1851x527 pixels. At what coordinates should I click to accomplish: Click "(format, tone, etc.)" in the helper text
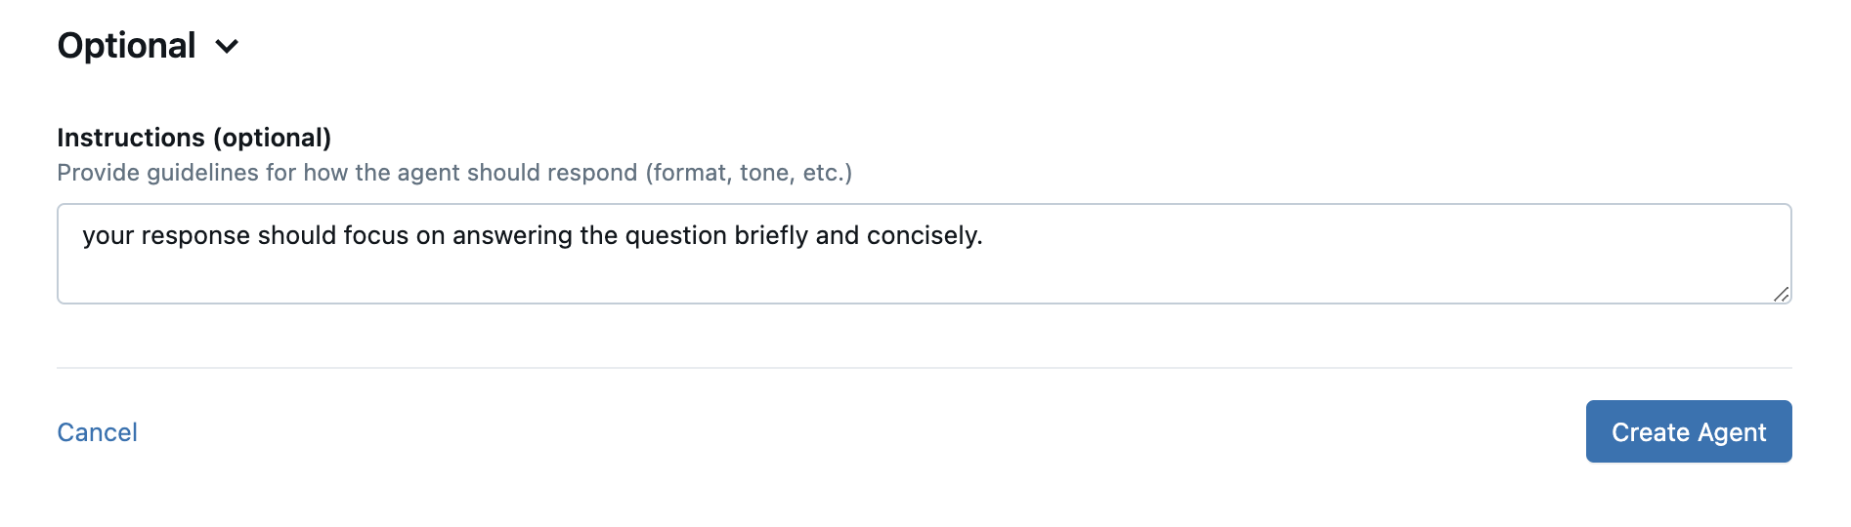coord(749,173)
